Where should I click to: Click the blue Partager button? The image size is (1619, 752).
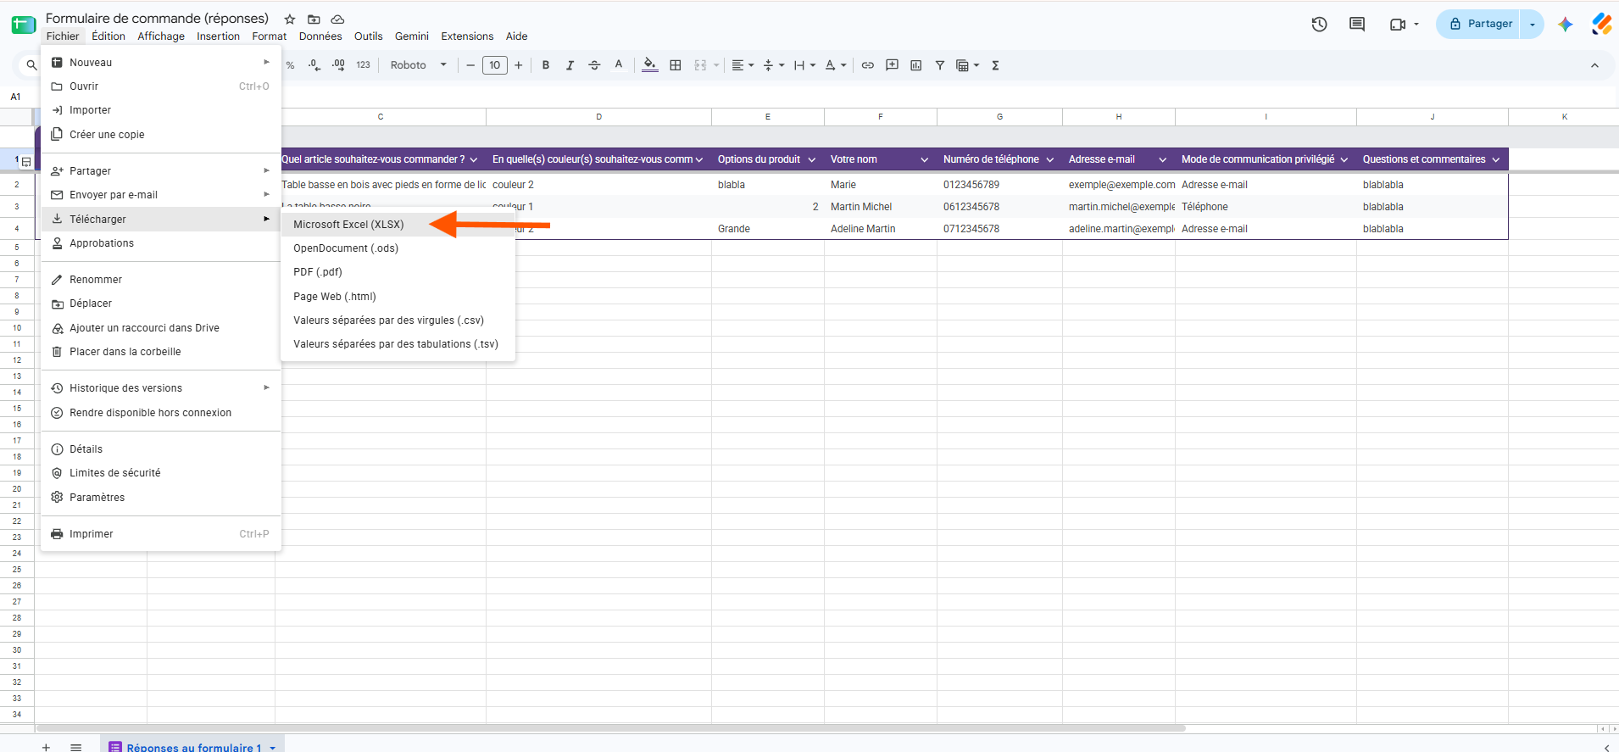[x=1480, y=25]
